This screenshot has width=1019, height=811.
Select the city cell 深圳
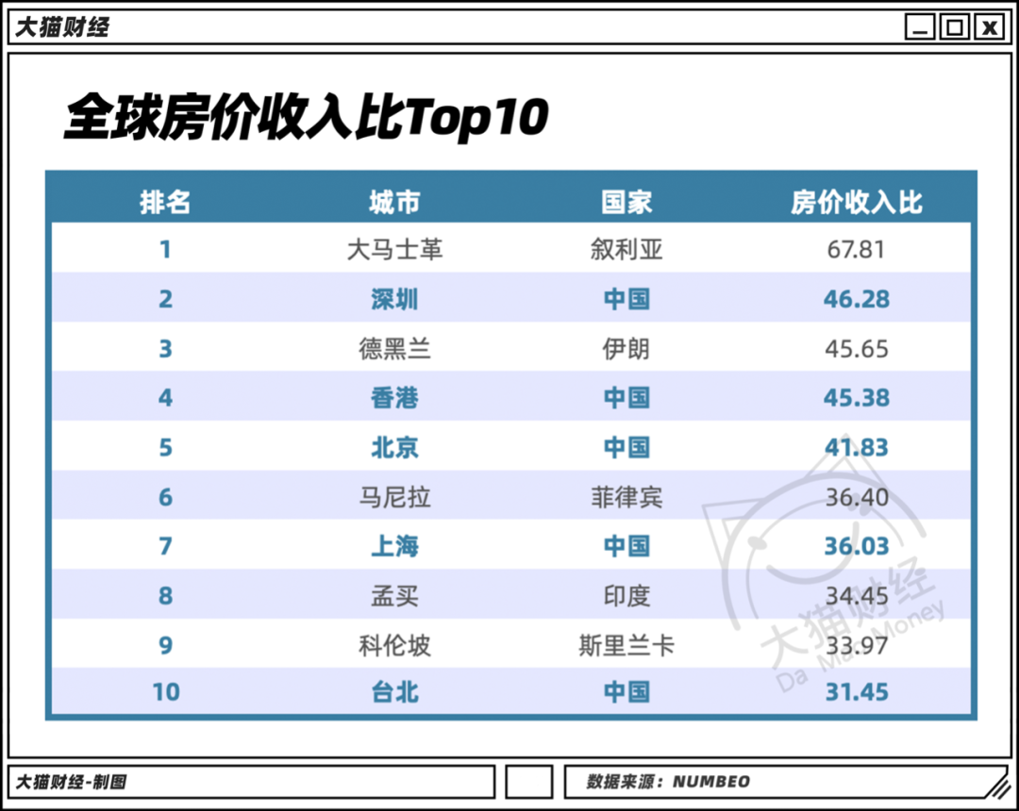(394, 299)
